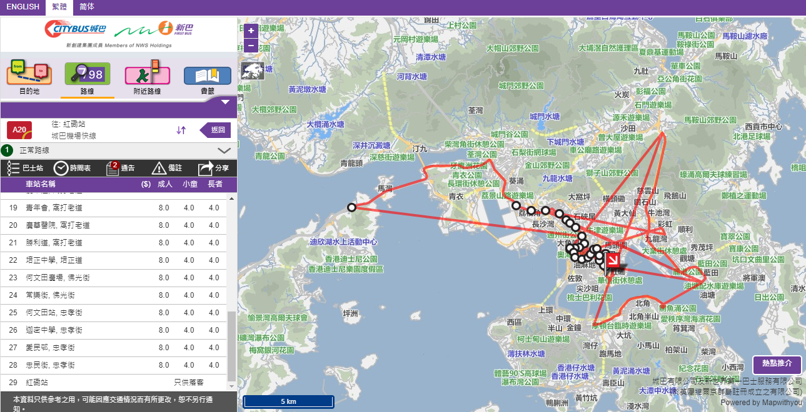The image size is (806, 412).
Task: Show the 備註 remarks warning tab
Action: 167,168
